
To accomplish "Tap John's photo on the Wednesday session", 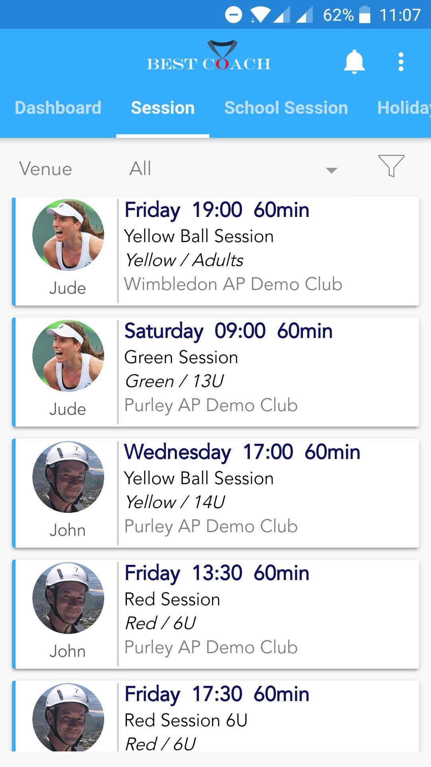I will click(x=68, y=477).
